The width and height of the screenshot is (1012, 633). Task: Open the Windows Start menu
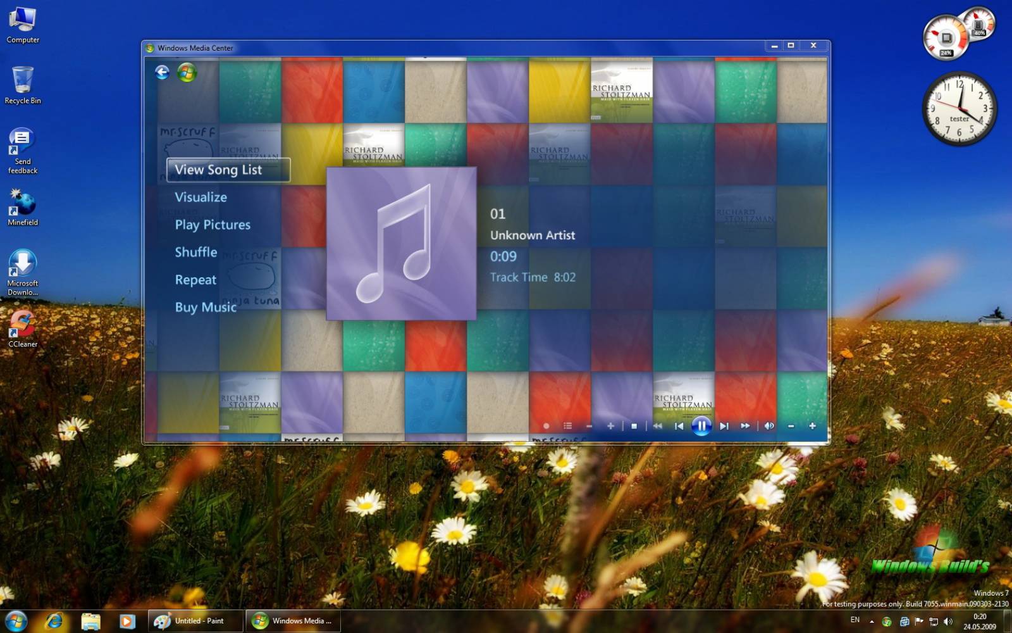click(x=16, y=620)
